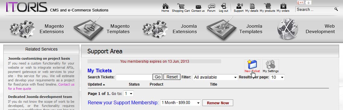Open the Support headset icon

tap(239, 6)
